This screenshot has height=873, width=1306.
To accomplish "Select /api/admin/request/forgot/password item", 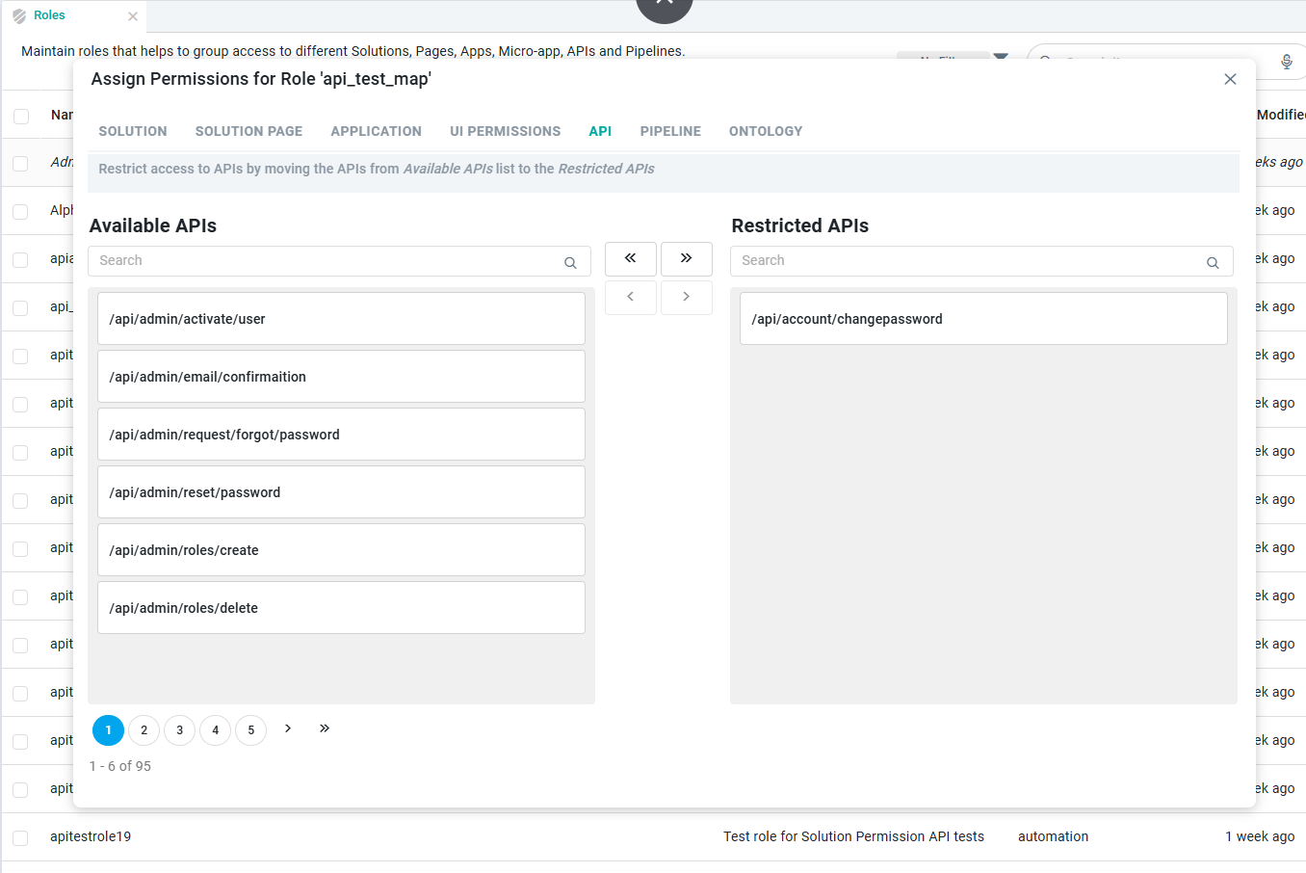I will 341,435.
